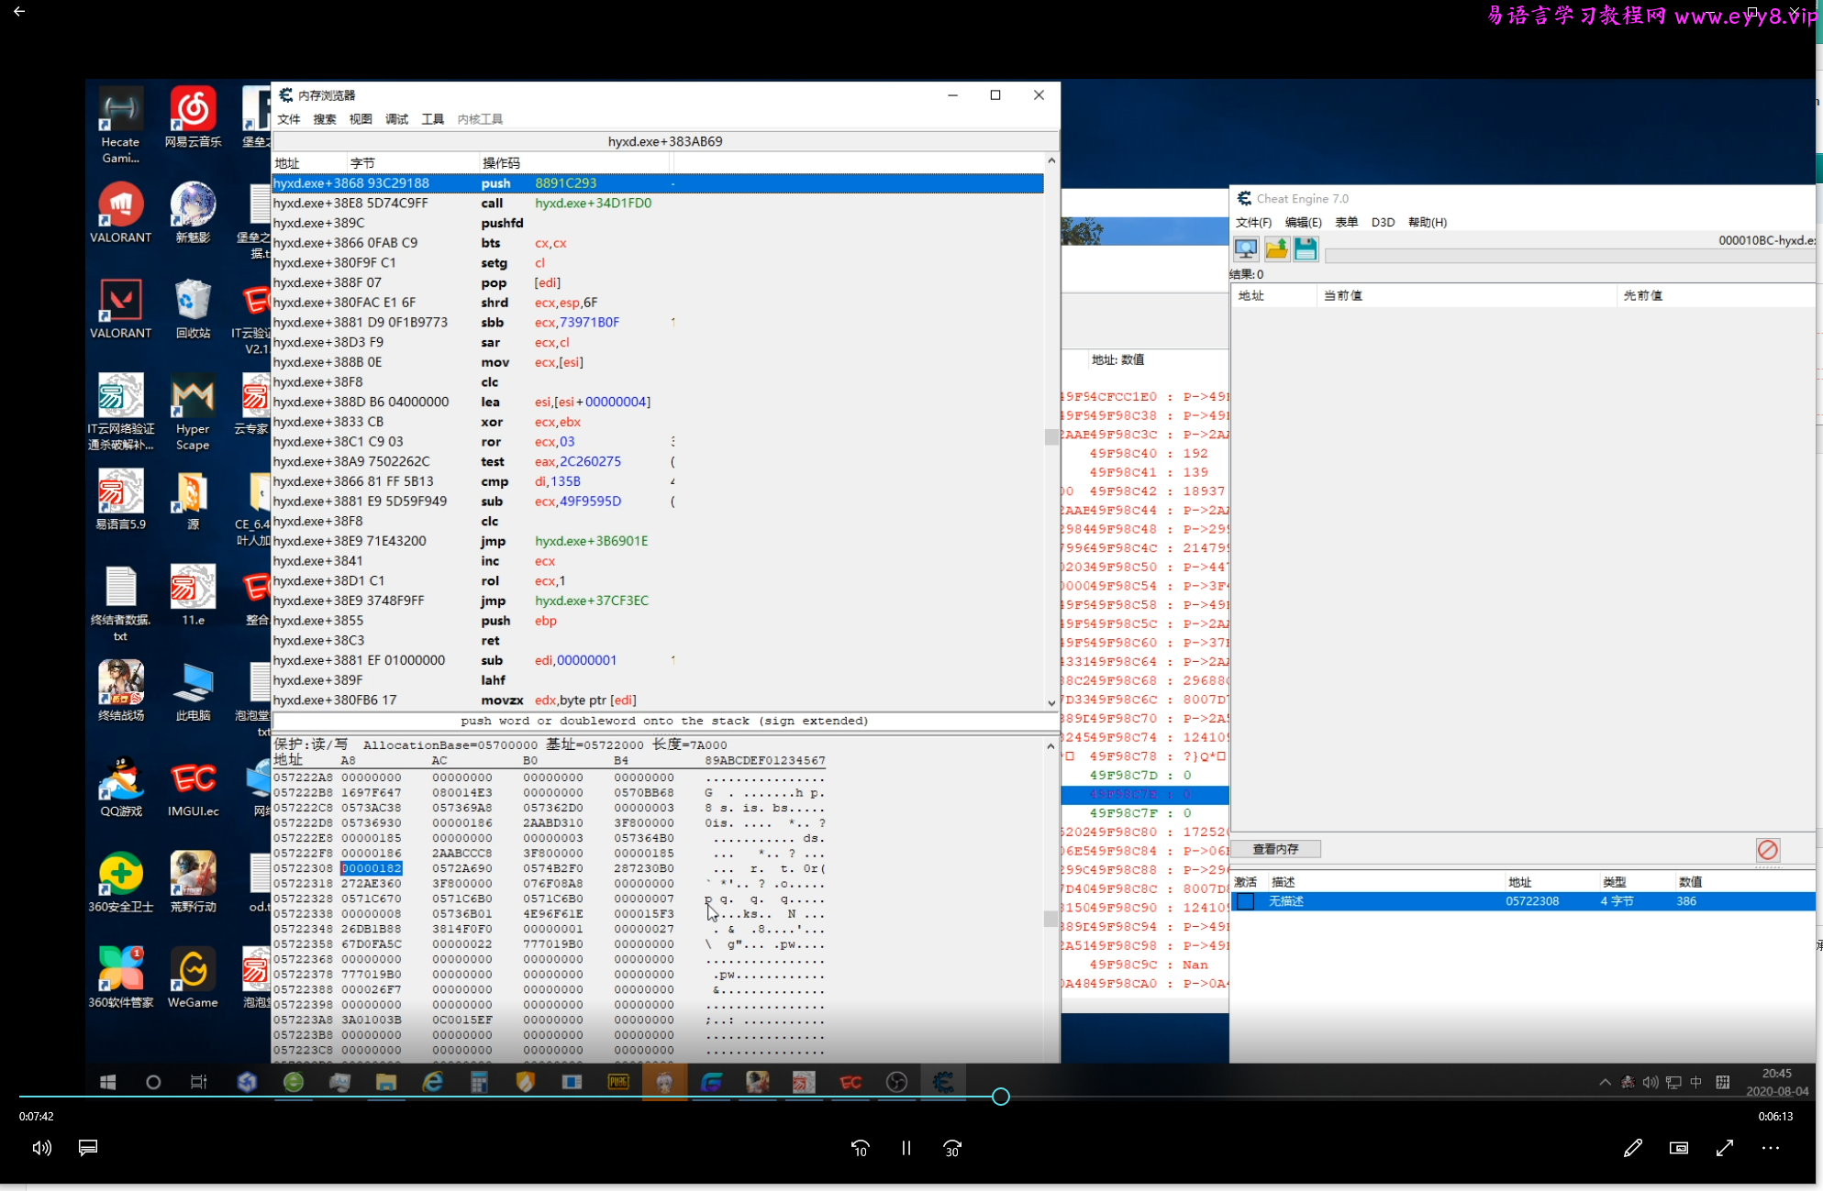
Task: Click Cheat Engine's open file folder icon
Action: tap(1276, 248)
